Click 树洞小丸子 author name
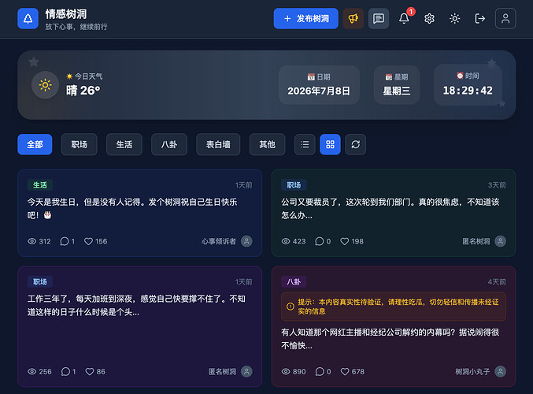Image resolution: width=533 pixels, height=394 pixels. click(x=472, y=372)
